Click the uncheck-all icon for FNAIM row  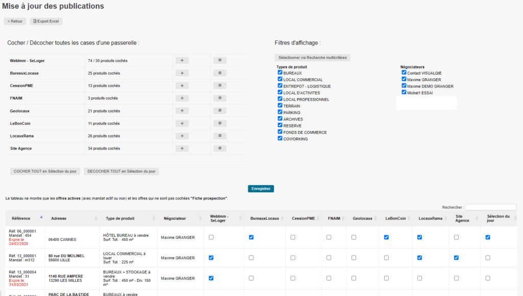click(x=219, y=98)
